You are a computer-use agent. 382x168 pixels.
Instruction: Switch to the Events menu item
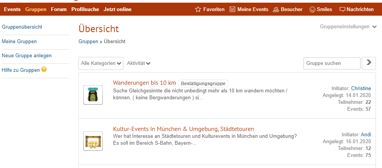(x=12, y=9)
